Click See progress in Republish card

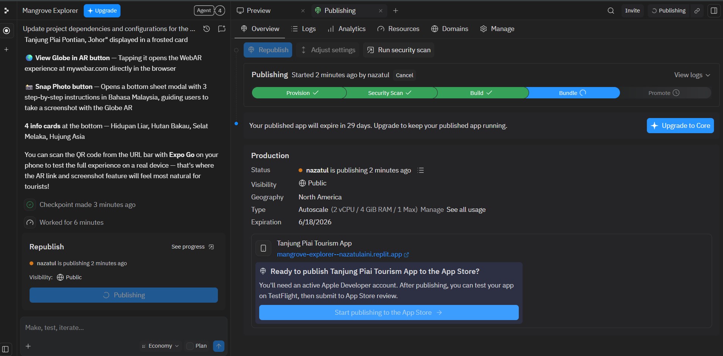(192, 247)
